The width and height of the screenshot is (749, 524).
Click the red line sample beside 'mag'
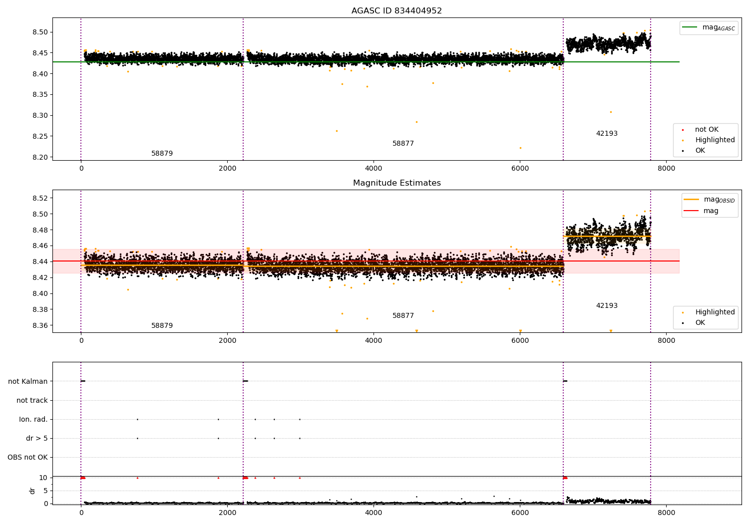tap(692, 211)
